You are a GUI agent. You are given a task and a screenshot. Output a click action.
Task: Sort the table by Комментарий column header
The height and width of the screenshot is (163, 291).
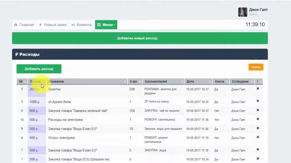click(x=163, y=81)
